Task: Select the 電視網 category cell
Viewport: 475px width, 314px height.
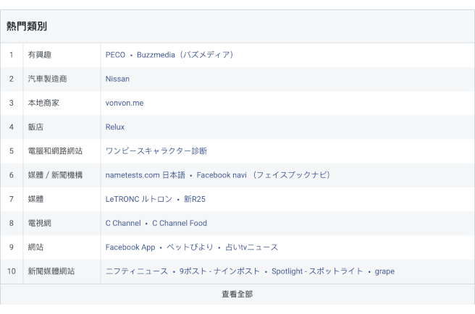Action: (62, 223)
